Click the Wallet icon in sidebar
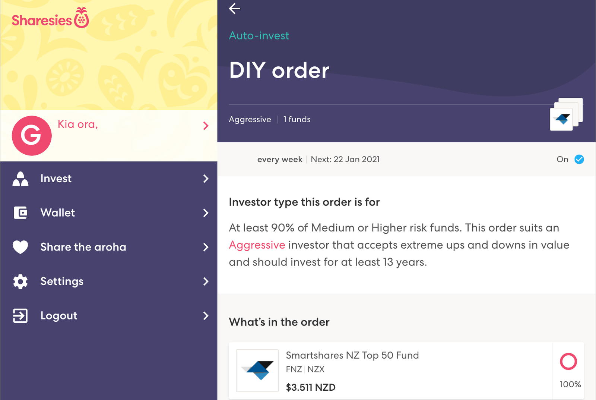The image size is (596, 400). [x=20, y=213]
